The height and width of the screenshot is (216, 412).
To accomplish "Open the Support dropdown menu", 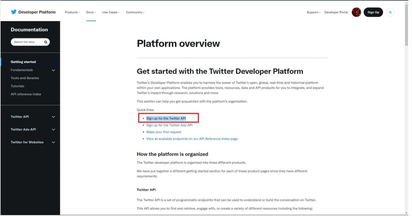I will (313, 12).
